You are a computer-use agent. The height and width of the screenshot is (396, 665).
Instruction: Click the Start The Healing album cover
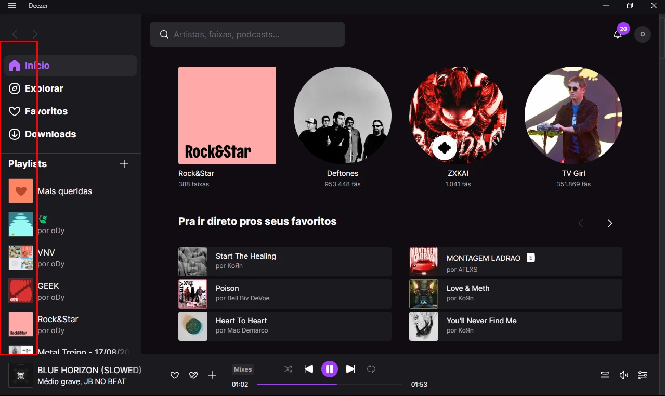[193, 262]
